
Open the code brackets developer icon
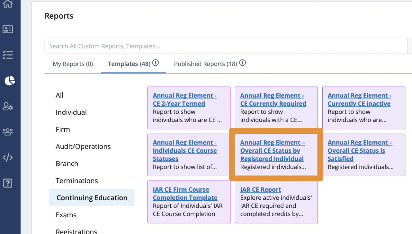click(x=8, y=157)
